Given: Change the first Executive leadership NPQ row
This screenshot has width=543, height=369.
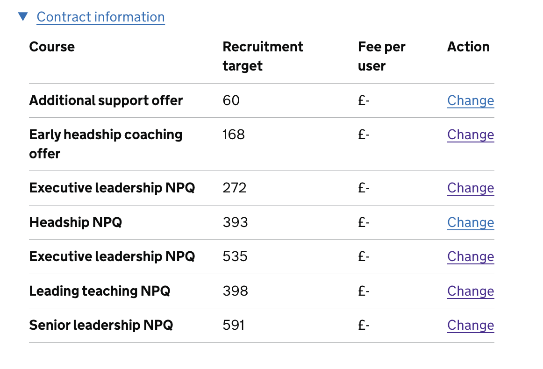Looking at the screenshot, I should [x=471, y=188].
